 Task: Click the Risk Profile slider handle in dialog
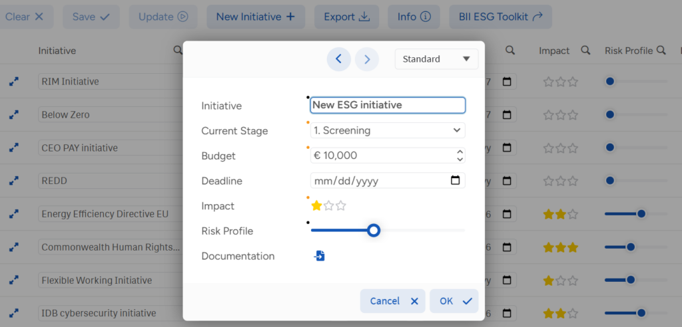coord(374,231)
